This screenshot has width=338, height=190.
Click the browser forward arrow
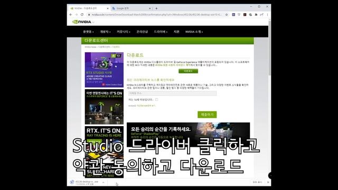pos(76,15)
